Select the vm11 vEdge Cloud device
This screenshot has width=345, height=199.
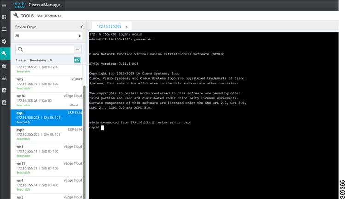point(46,168)
